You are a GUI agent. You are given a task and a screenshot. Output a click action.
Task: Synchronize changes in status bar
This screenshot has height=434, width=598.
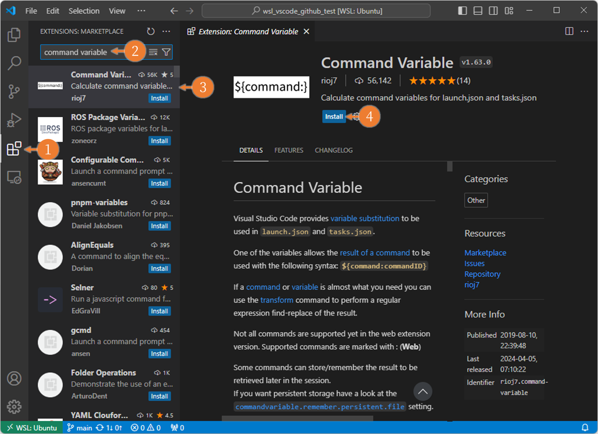109,427
